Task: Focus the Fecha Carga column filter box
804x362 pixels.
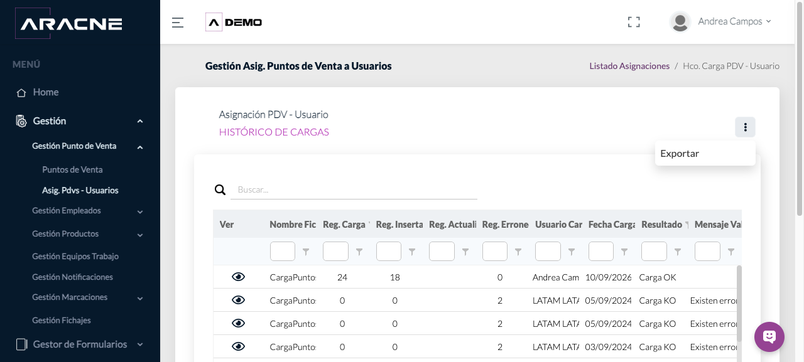Action: 601,252
